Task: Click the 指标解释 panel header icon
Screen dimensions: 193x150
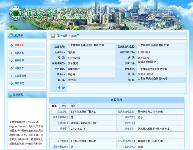Action: (x=10, y=95)
